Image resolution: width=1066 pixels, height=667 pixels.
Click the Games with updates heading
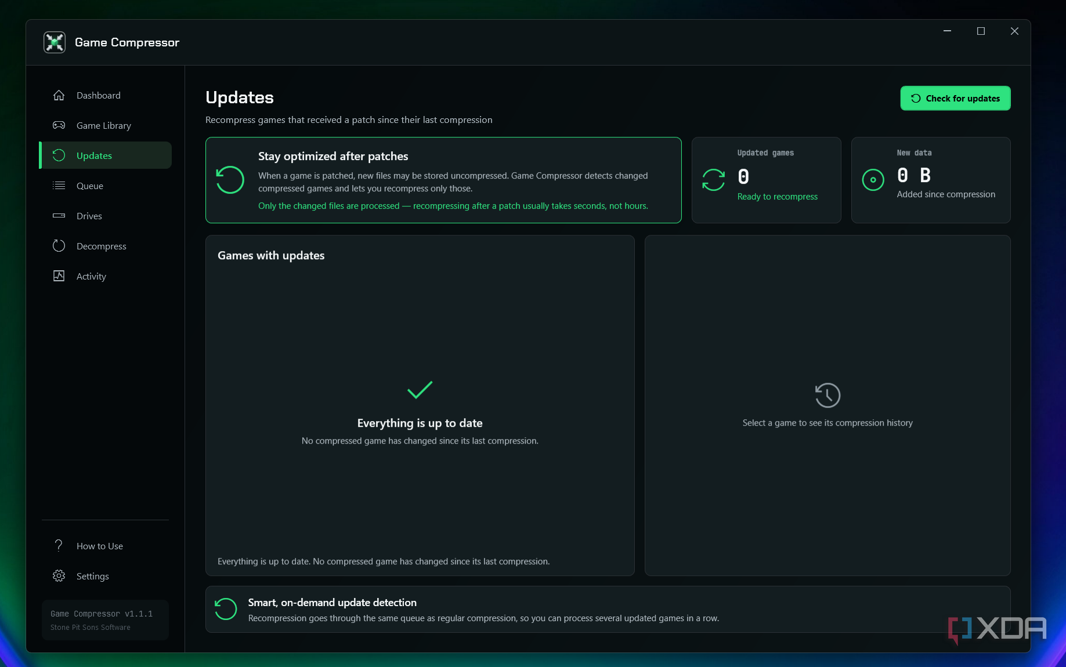(x=271, y=256)
